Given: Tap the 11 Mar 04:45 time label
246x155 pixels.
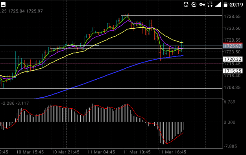Looking at the screenshot, I should pos(101,152).
